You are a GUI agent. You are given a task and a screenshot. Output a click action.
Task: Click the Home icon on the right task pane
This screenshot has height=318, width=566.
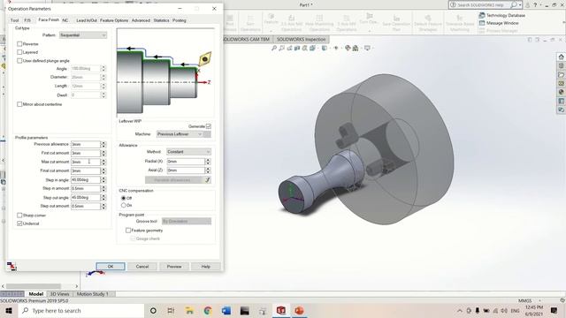tap(561, 57)
